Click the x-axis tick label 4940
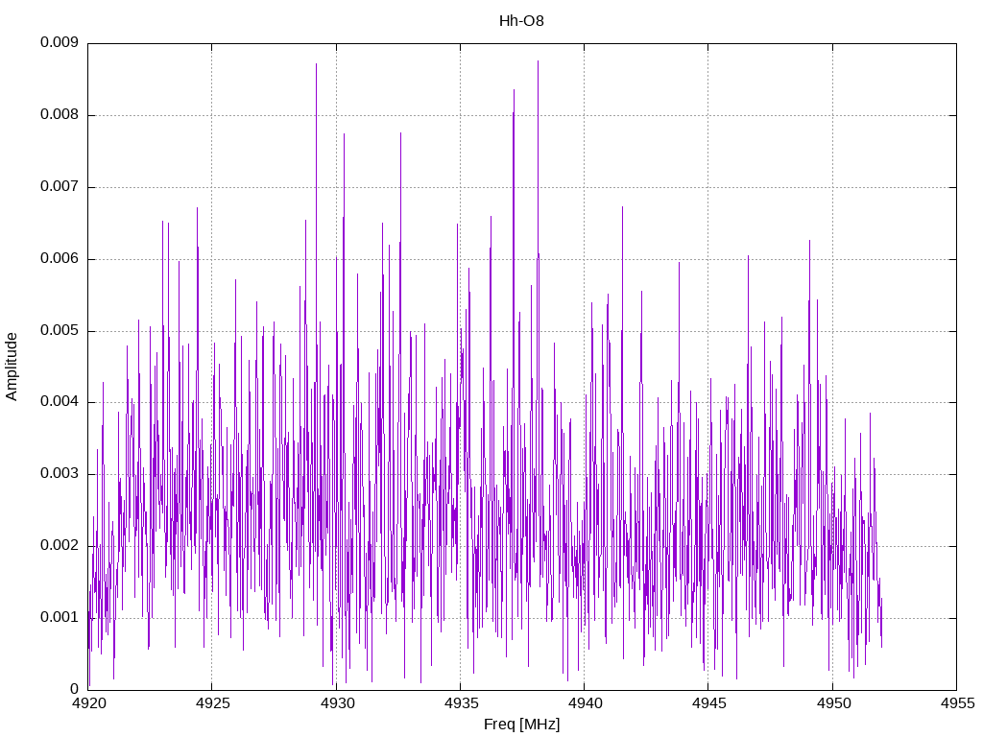This screenshot has width=983, height=737. [585, 703]
